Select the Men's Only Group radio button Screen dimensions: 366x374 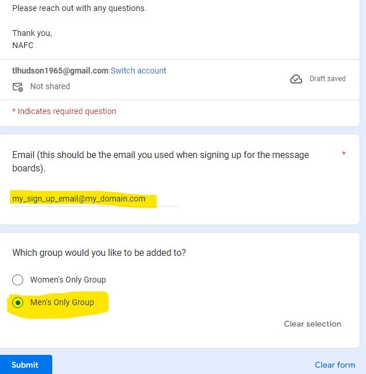click(x=18, y=303)
